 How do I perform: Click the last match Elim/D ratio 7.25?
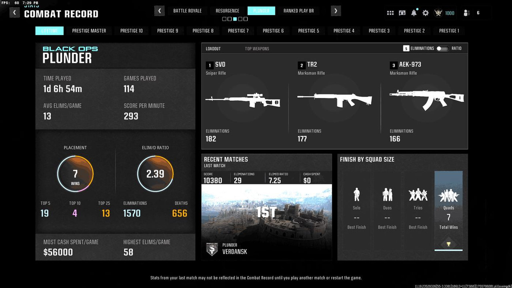tap(275, 180)
